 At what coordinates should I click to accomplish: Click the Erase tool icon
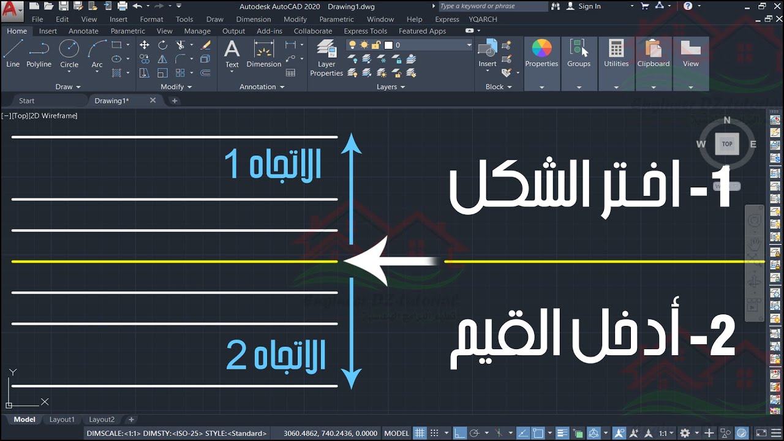(206, 45)
